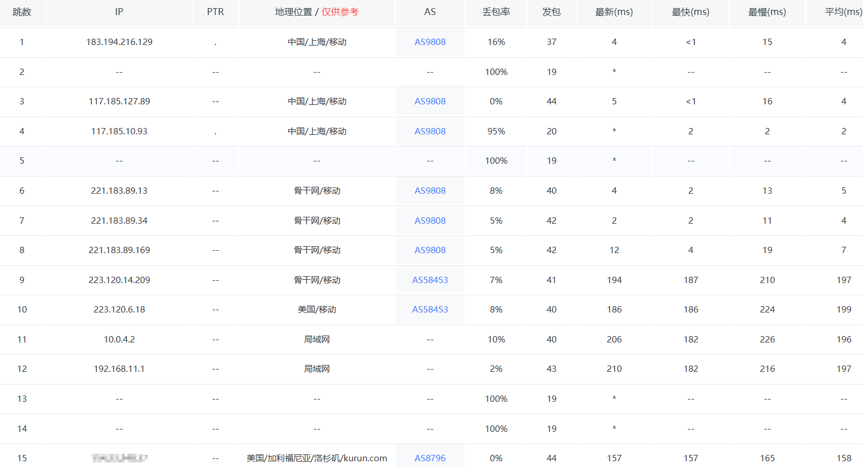Screen dimensions: 863x467
Task: Select IP address 223.120.6.18
Action: (119, 310)
